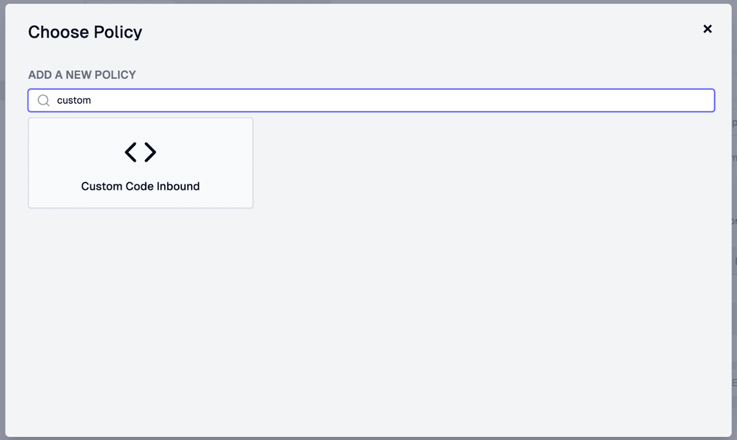Click the policy card below the search bar
Viewport: 737px width, 440px height.
click(x=140, y=162)
